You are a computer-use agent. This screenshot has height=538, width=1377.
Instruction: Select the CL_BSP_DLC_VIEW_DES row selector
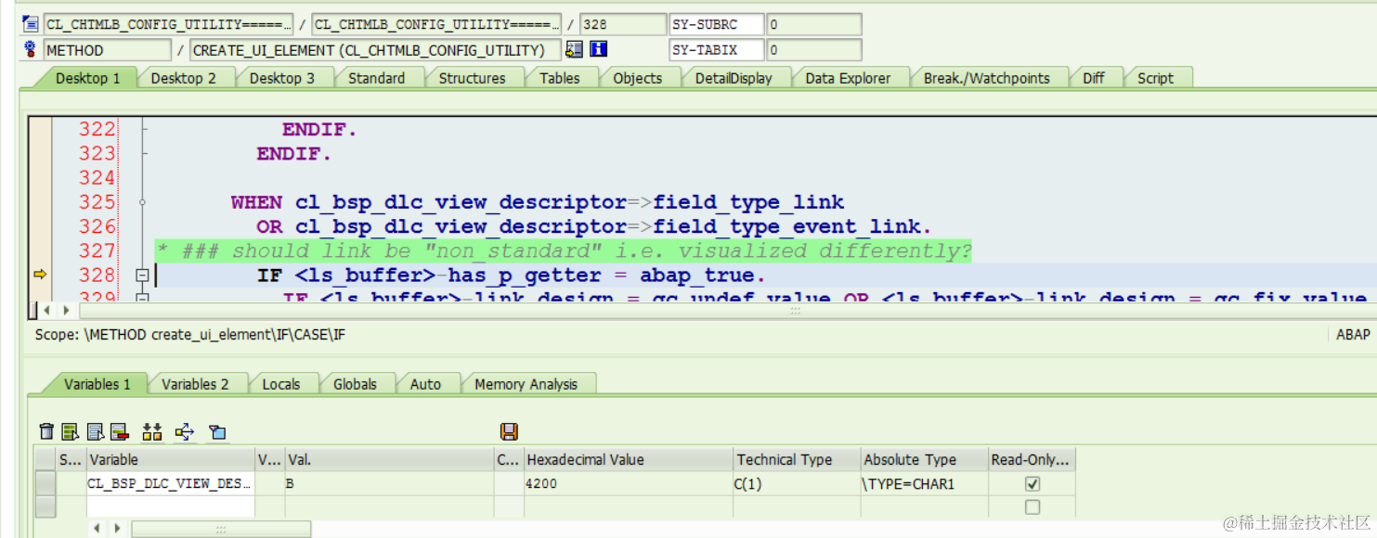(x=45, y=483)
